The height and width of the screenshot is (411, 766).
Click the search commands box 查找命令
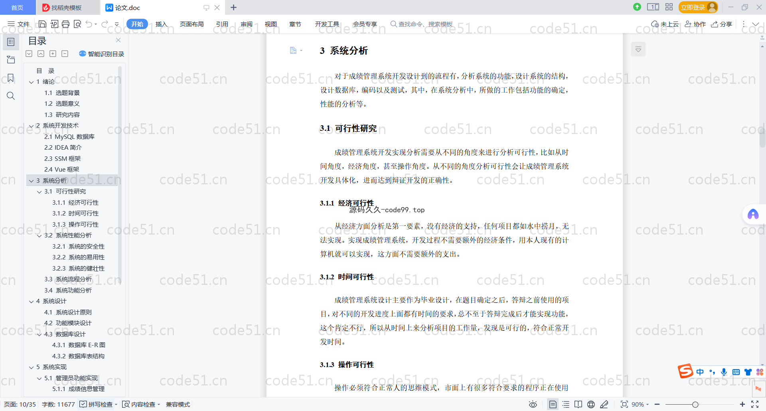[421, 24]
